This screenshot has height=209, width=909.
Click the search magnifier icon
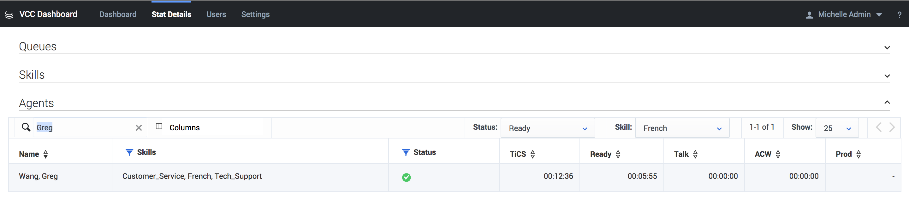[x=26, y=127]
